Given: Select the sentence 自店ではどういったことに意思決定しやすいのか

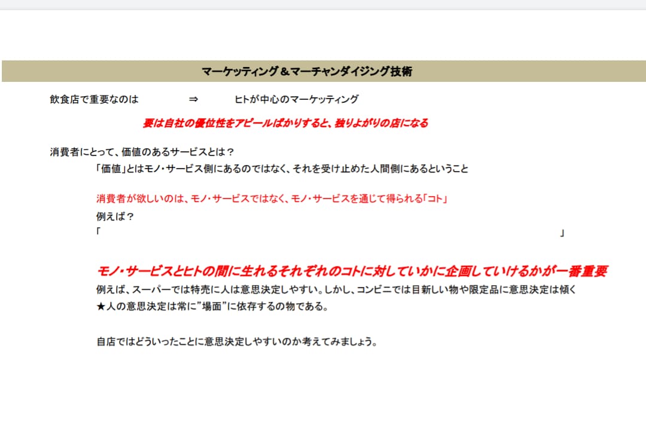Looking at the screenshot, I should 237,342.
